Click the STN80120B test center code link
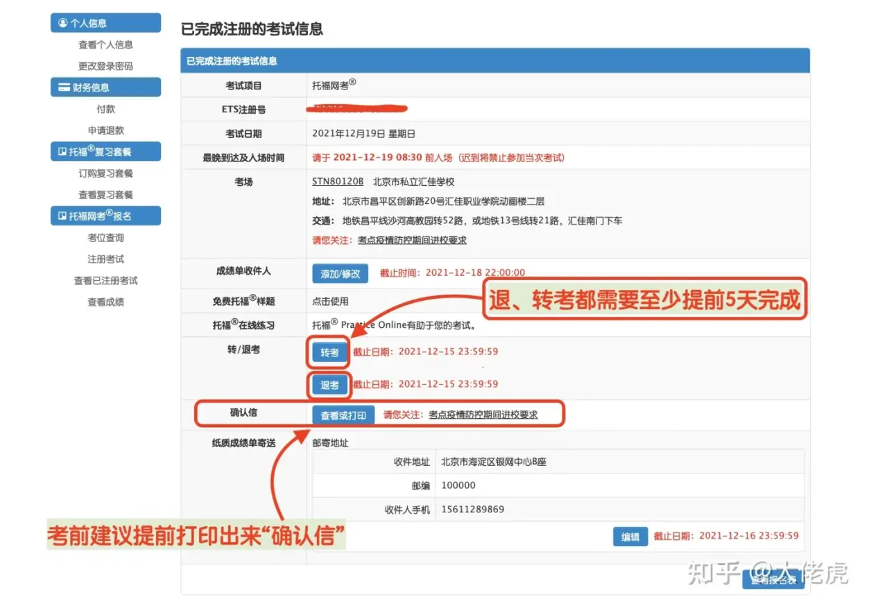The width and height of the screenshot is (871, 608). (338, 182)
